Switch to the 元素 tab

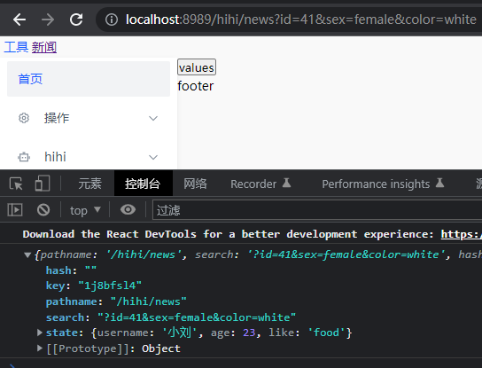point(89,184)
